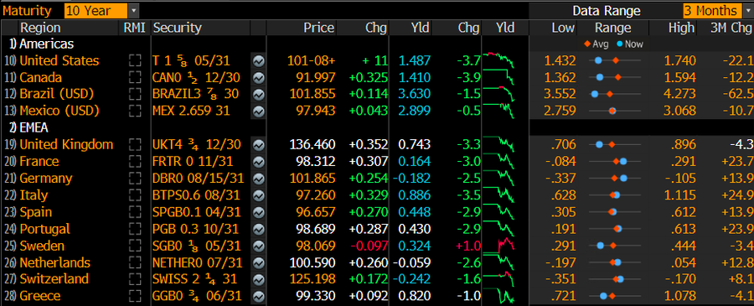754x306 pixels.
Task: Click chart icon beside Greece GGB0 bond
Action: click(259, 297)
